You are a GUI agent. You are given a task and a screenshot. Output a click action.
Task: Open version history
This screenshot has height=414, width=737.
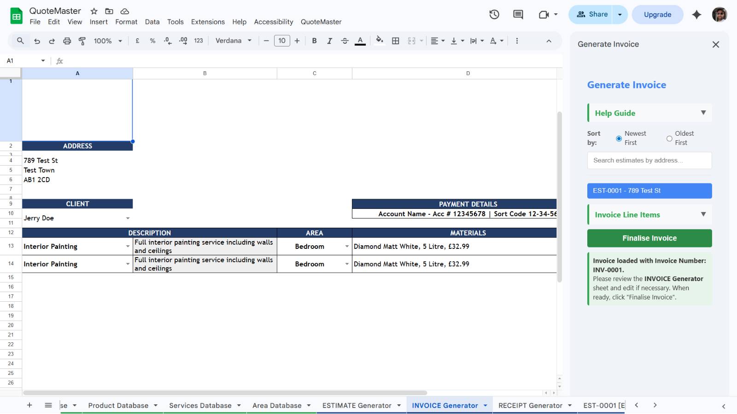tap(494, 14)
